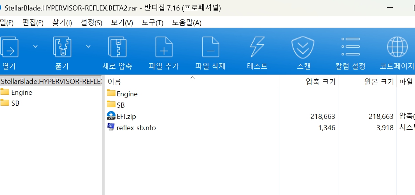Click the New Archive (새로 압축) icon
This screenshot has width=415, height=195.
(x=117, y=48)
